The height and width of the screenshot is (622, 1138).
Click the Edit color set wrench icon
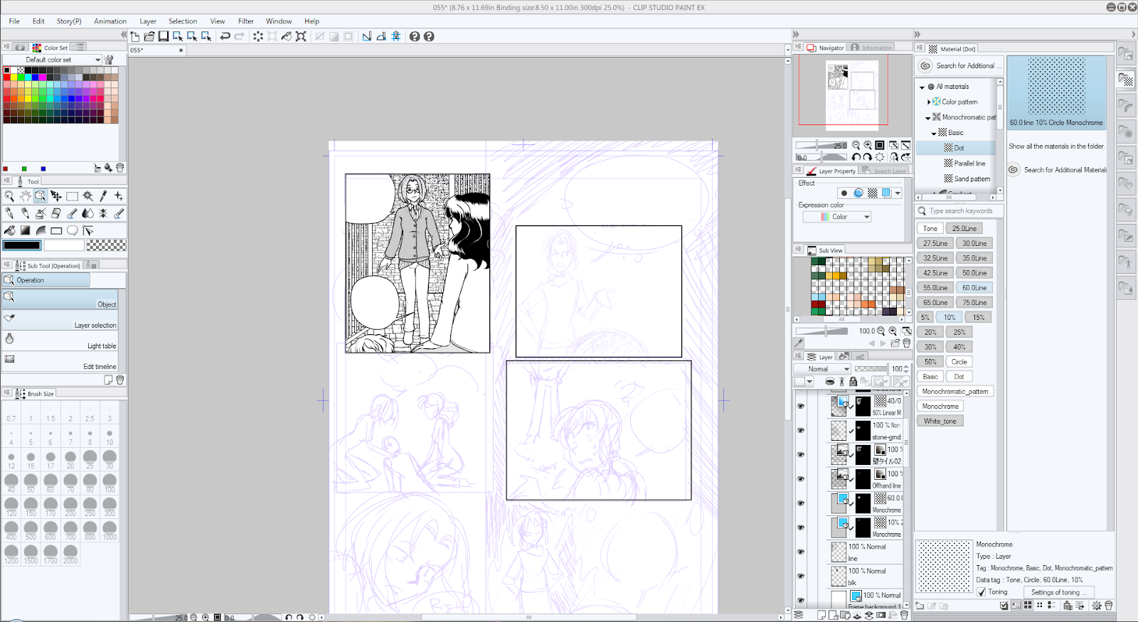coord(109,60)
